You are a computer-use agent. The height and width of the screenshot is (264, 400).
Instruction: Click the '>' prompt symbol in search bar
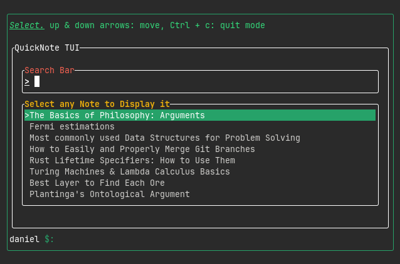click(27, 82)
